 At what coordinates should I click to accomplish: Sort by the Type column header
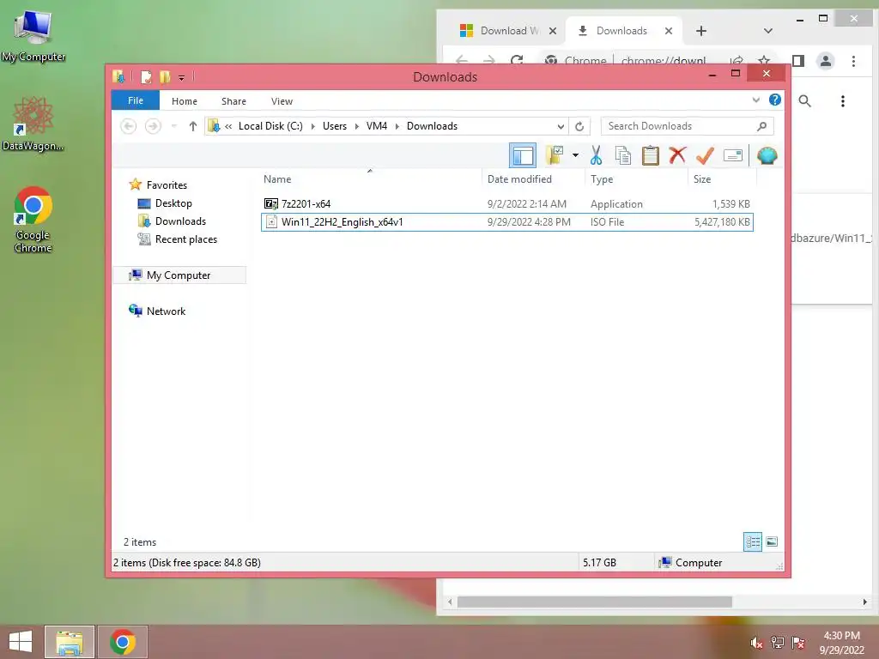[x=636, y=179]
